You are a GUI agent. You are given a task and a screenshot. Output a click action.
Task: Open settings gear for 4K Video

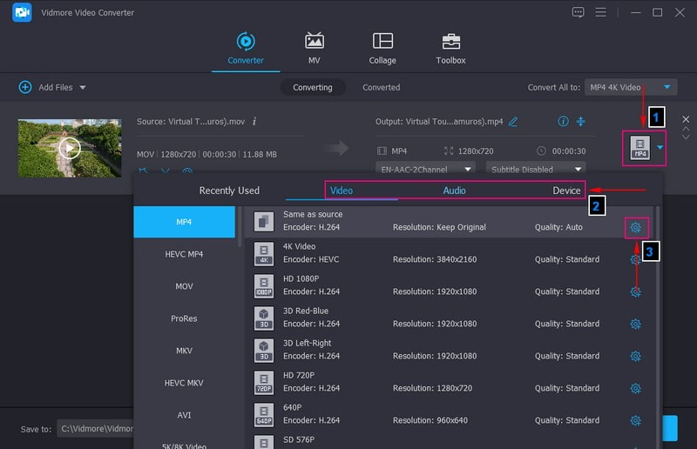click(x=635, y=259)
